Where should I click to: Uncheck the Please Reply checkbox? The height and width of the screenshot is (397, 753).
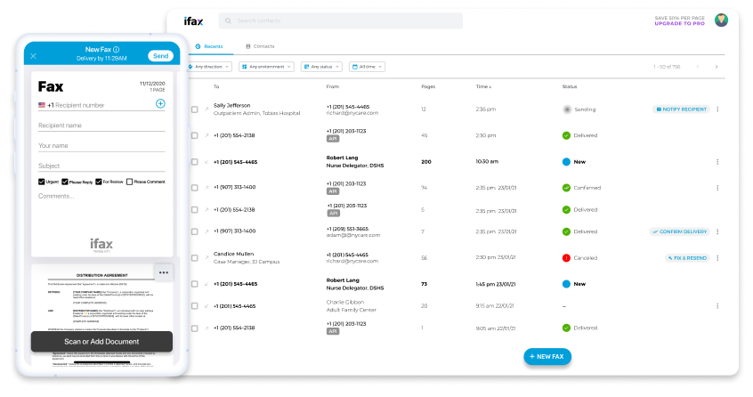[x=65, y=182]
